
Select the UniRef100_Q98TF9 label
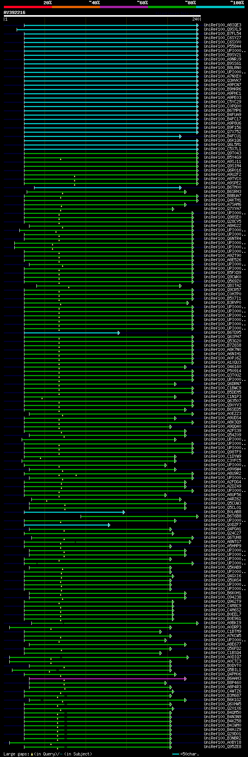pyautogui.click(x=222, y=452)
